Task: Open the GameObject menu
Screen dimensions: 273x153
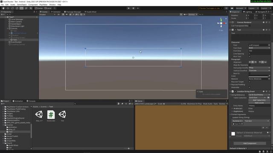Action: pos(22,5)
